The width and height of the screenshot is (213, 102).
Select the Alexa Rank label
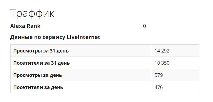click(25, 26)
